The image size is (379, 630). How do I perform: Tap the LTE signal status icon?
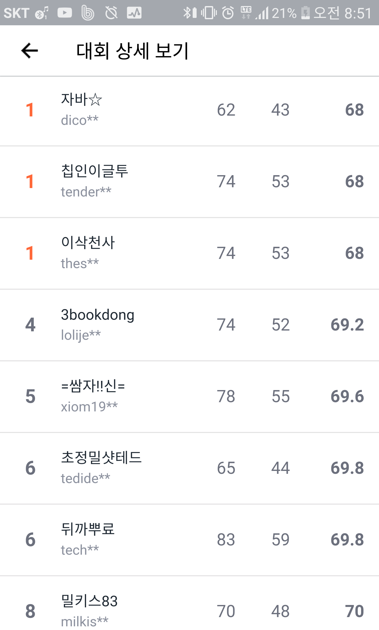pyautogui.click(x=246, y=13)
